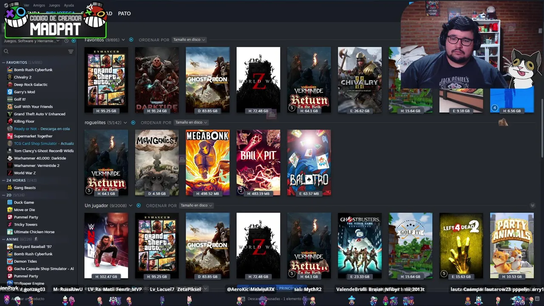Click the Grand Theft Auto V Enhanced sidebar icon
The height and width of the screenshot is (306, 544).
pyautogui.click(x=10, y=114)
